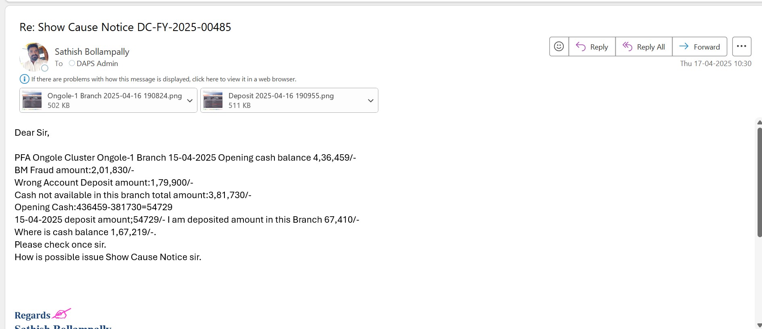Click the sender's profile photo
The image size is (762, 329).
coord(33,56)
